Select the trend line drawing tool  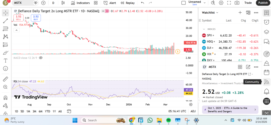point(5,21)
